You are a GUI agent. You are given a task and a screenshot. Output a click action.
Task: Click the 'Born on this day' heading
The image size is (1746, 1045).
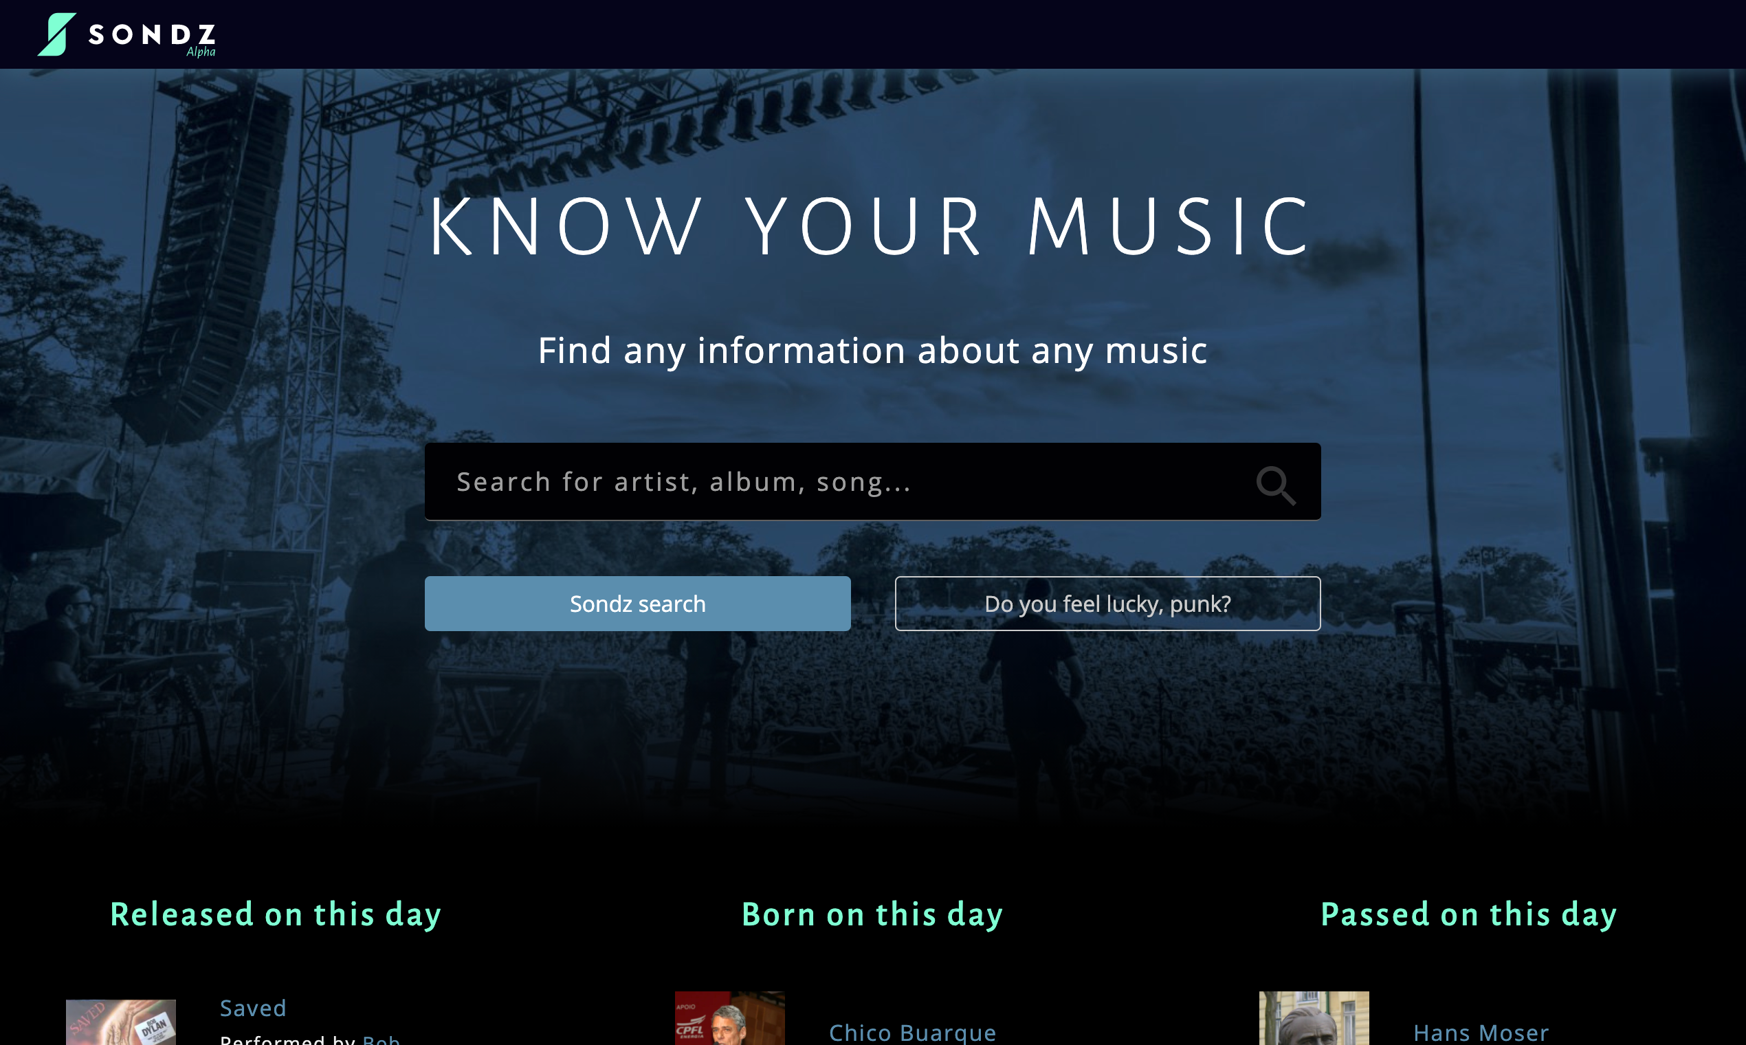(872, 915)
